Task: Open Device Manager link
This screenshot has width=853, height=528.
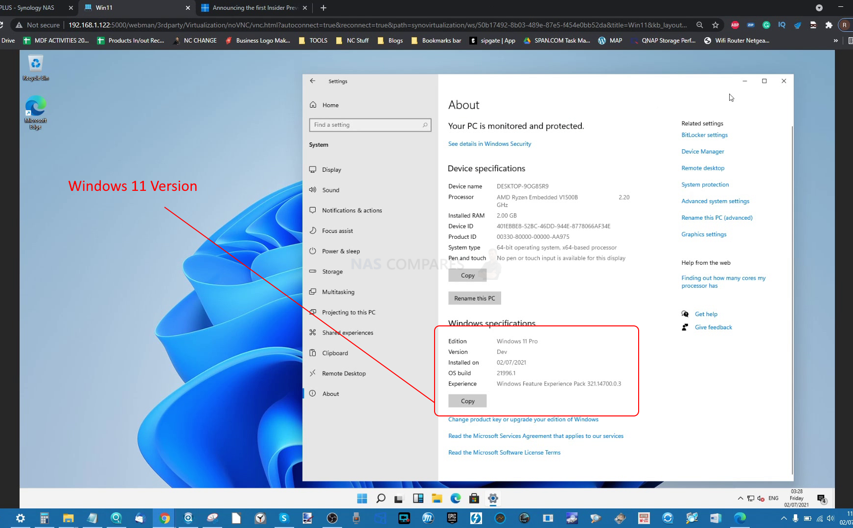Action: (702, 152)
